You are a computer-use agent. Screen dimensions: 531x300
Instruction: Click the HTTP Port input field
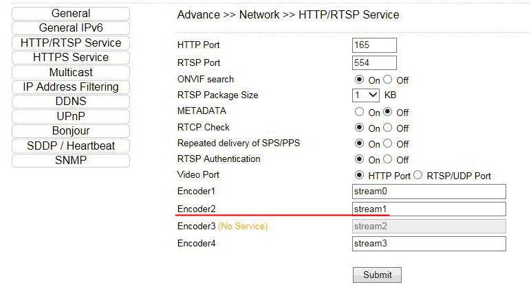pos(374,45)
